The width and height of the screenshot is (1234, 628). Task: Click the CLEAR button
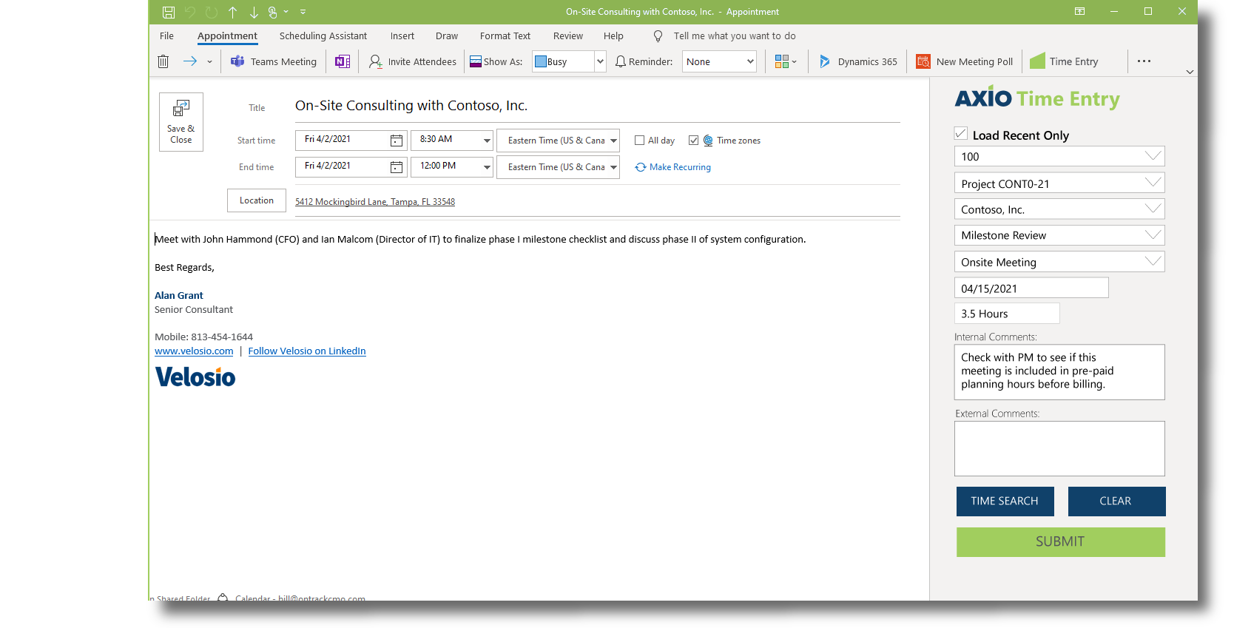(1116, 502)
